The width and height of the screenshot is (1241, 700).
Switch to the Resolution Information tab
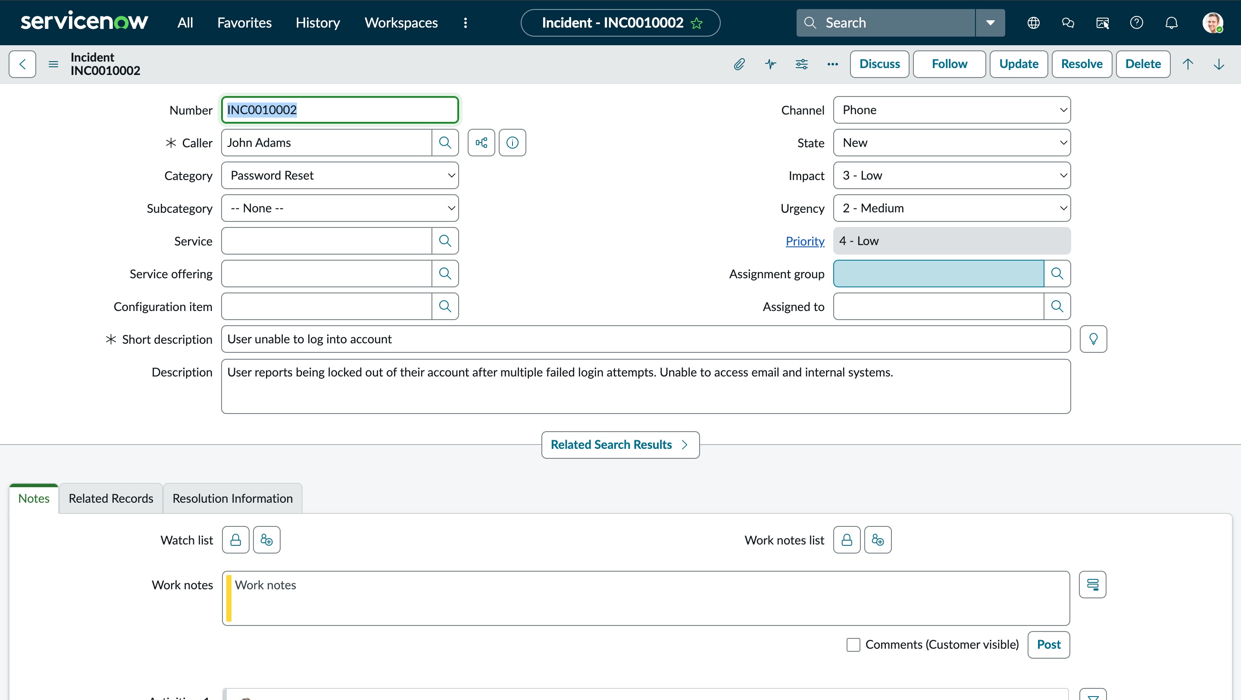232,498
